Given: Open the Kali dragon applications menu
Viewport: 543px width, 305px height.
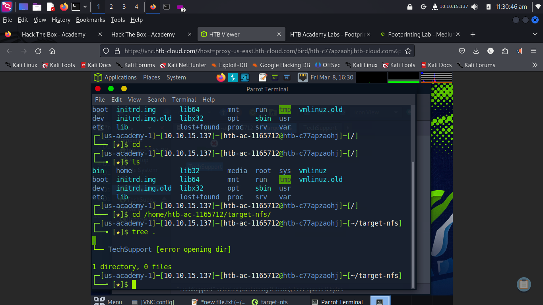Looking at the screenshot, I should point(7,7).
